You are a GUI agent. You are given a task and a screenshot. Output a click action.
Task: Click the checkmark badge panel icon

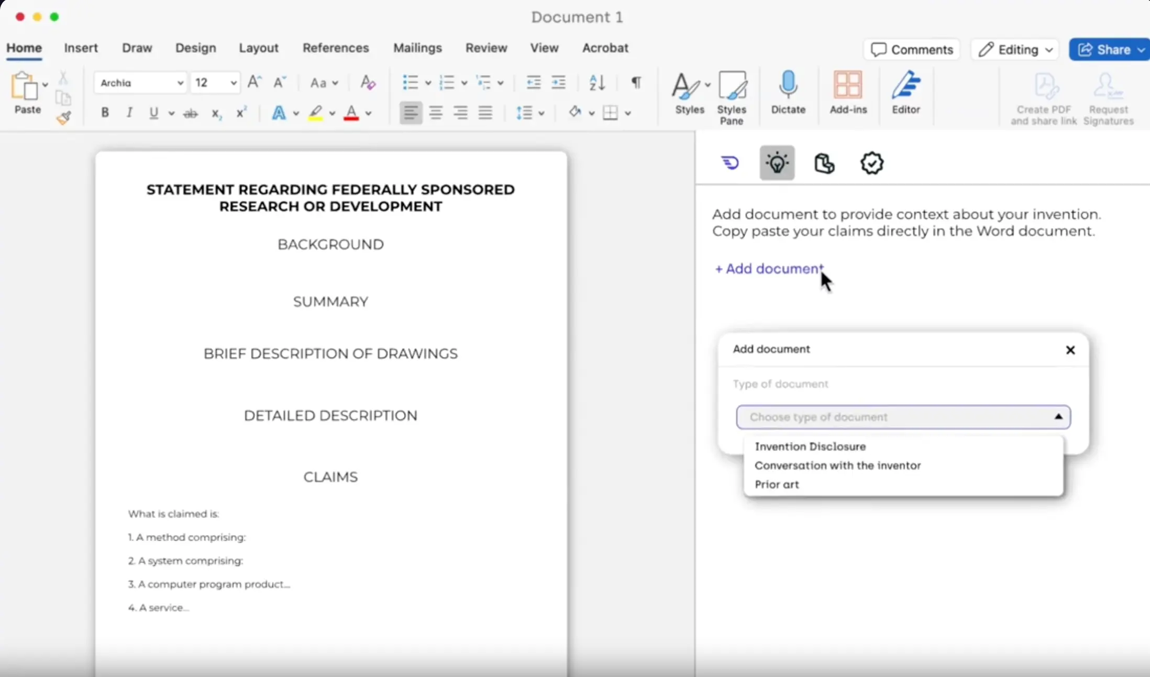871,163
